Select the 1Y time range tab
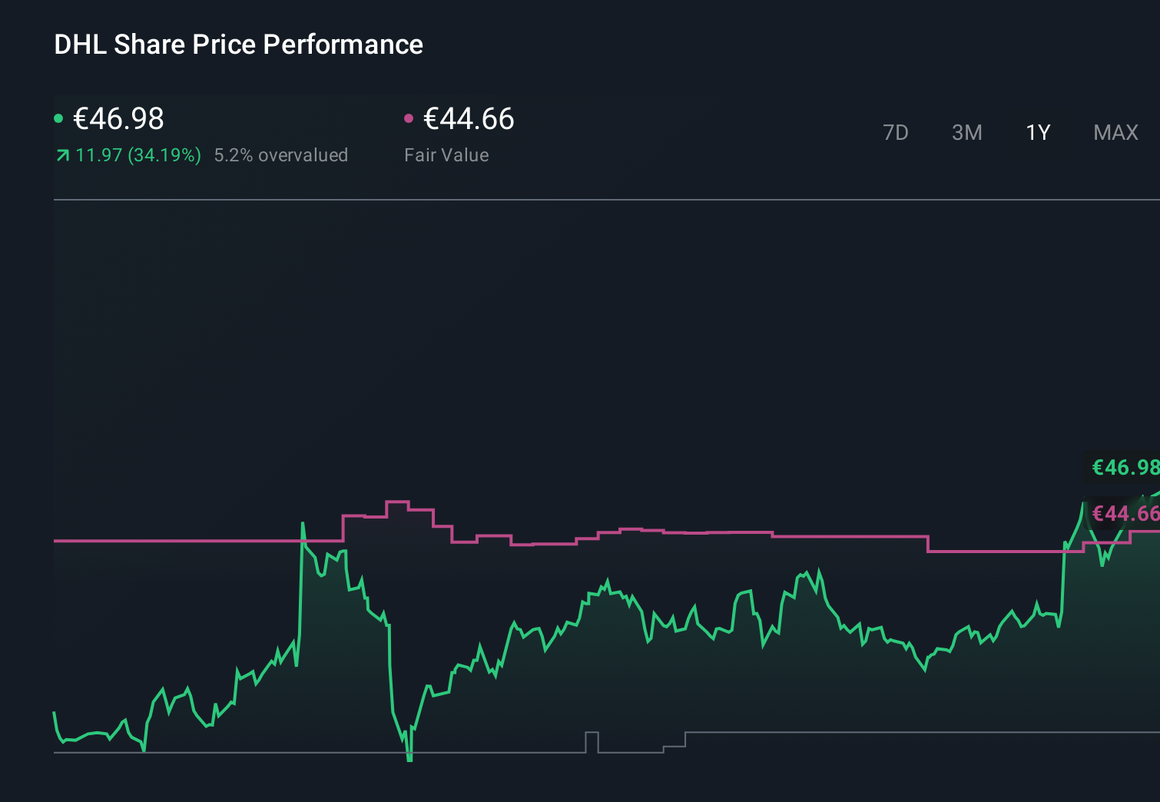Viewport: 1160px width, 802px height. point(1037,132)
